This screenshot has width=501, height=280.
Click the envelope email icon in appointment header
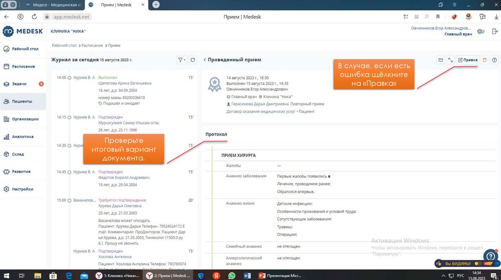pos(441,60)
